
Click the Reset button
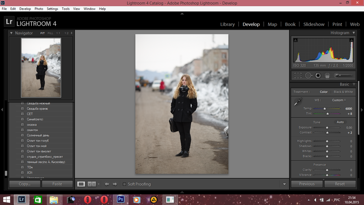(339, 184)
